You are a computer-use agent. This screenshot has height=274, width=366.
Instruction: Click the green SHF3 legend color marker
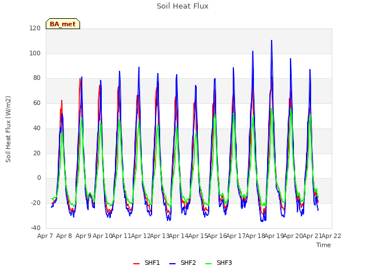point(208,264)
